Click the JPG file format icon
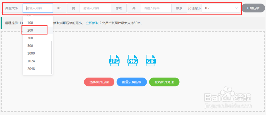 (114, 61)
